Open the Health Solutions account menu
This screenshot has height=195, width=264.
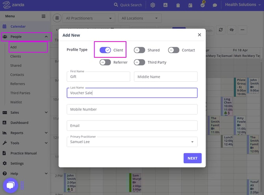tap(242, 5)
